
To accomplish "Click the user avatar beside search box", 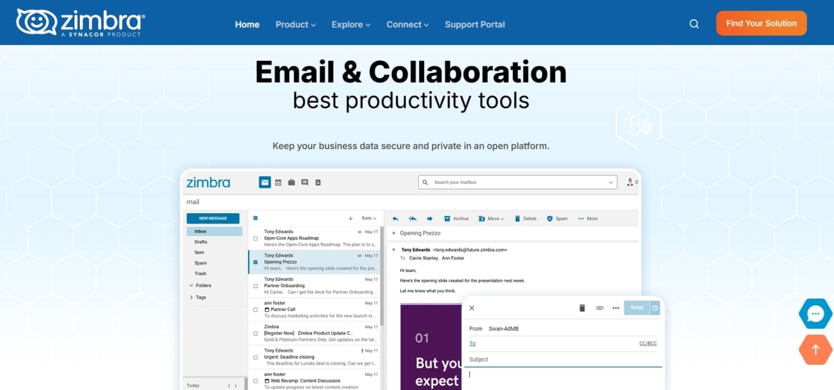I will [630, 183].
